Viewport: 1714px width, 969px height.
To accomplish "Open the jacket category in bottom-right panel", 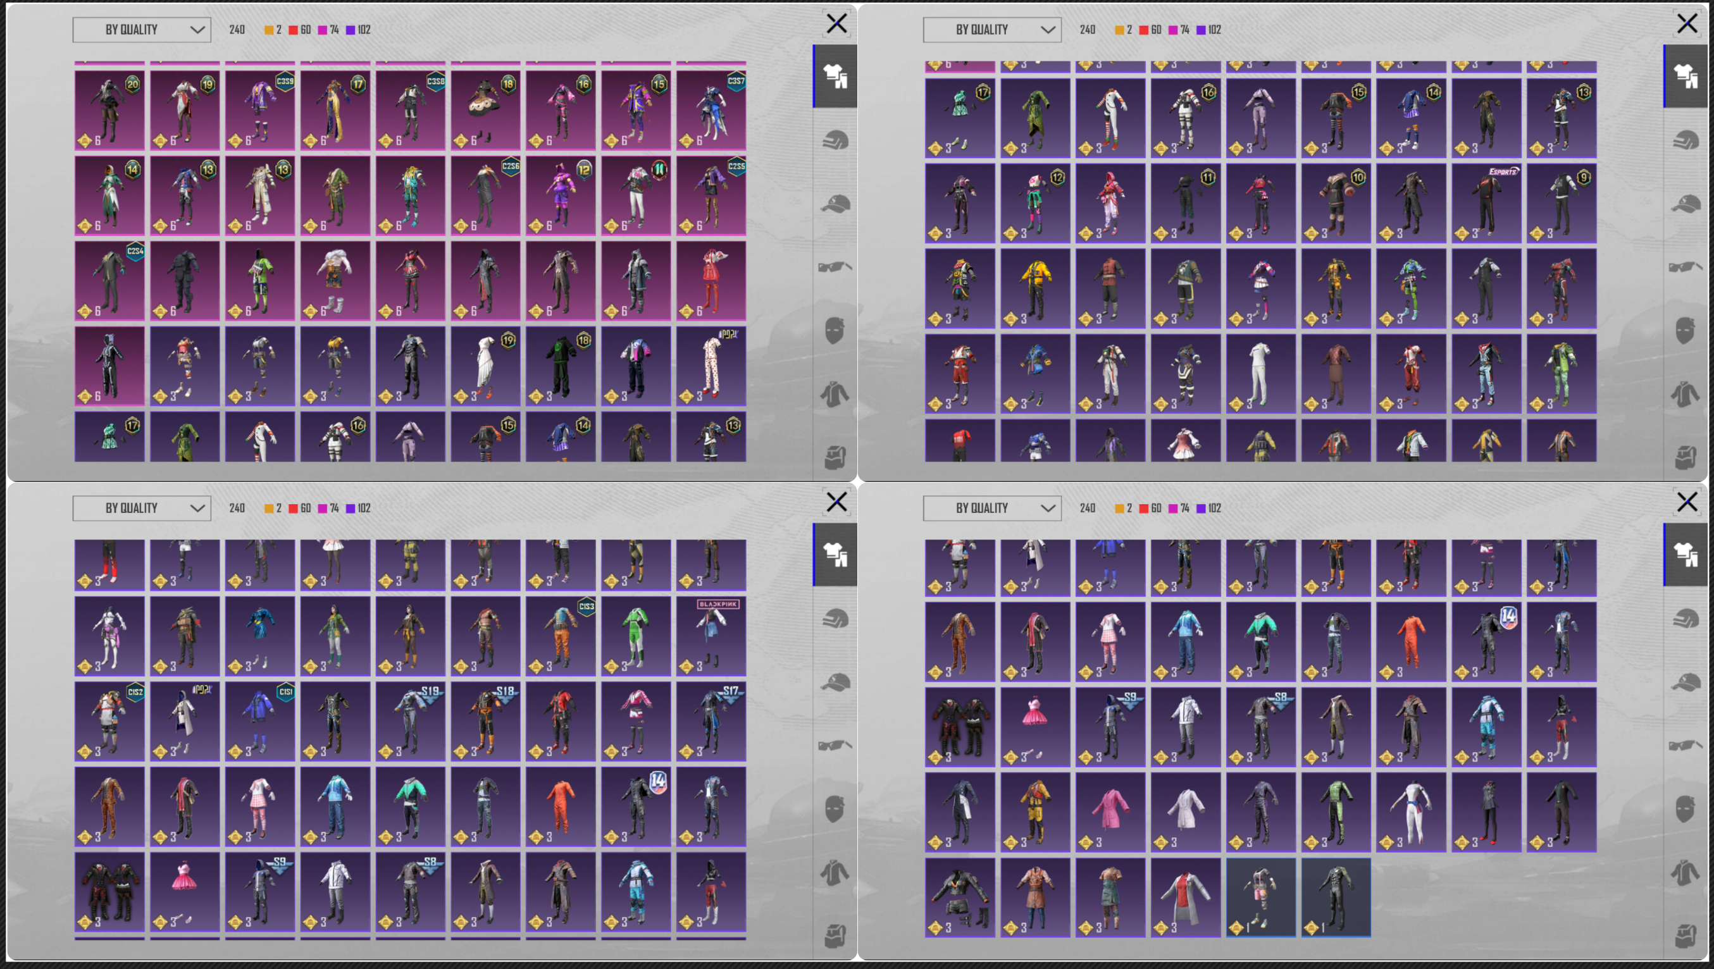I will 1686,873.
